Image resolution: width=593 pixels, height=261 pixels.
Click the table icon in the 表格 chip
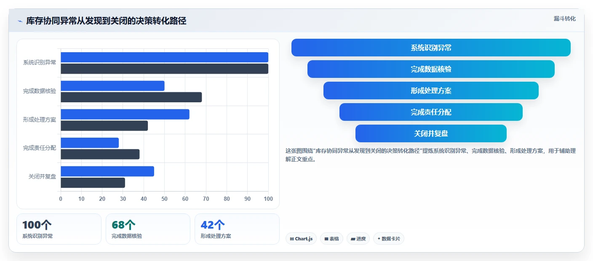click(326, 239)
